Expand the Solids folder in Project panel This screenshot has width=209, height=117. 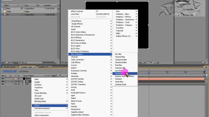click(2, 12)
